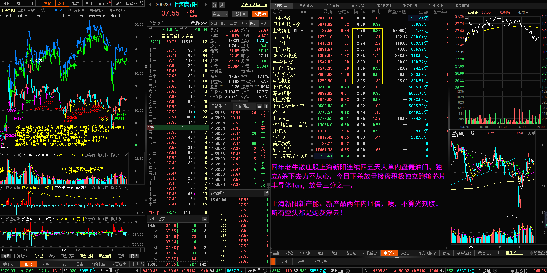Viewport: 547px width, 273px height.
Task: Toggle the 复权 button in chart toolbar
Action: pyautogui.click(x=49, y=3)
